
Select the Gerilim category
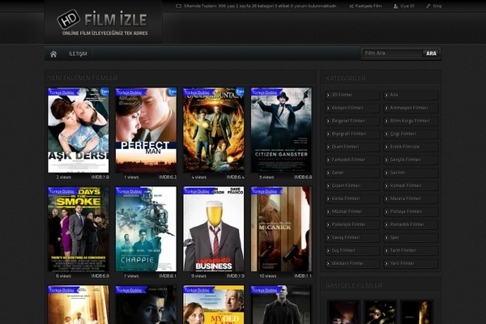coord(411,173)
